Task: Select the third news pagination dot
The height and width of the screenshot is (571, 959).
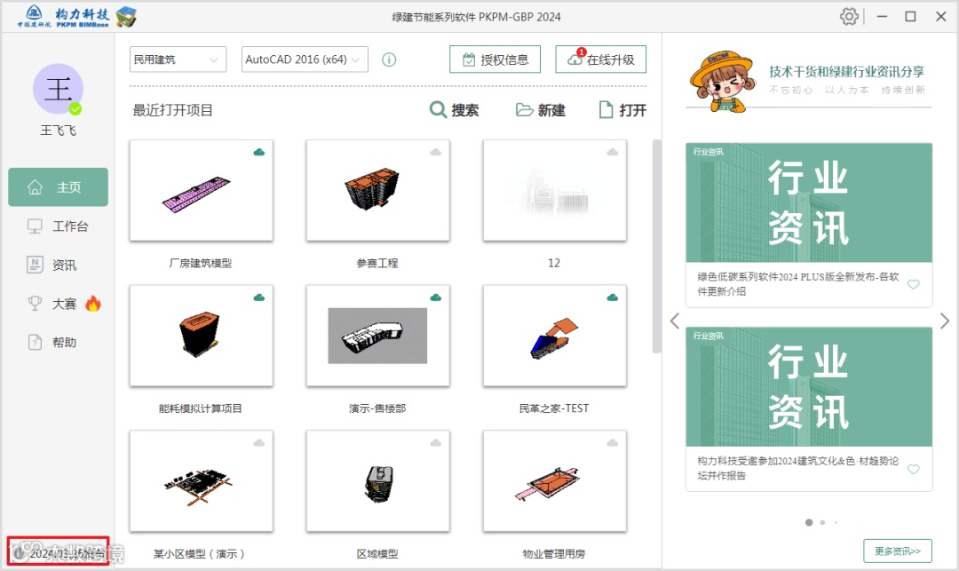Action: 836,522
